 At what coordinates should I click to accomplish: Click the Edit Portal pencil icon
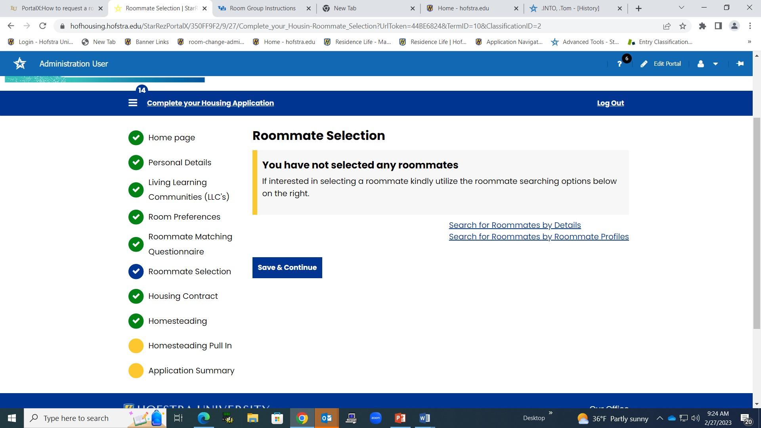(x=644, y=64)
